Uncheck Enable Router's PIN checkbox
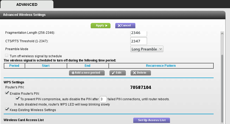 7,93
